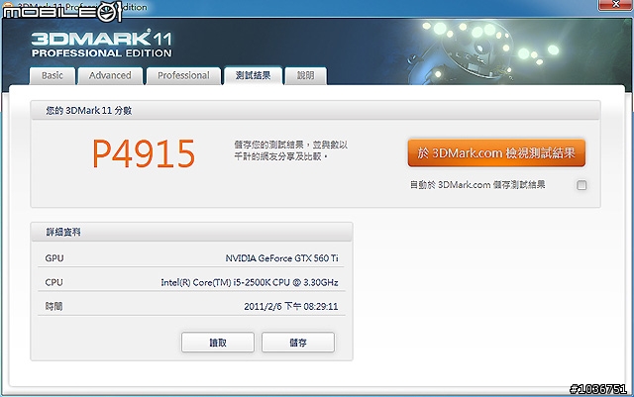Viewport: 634px width, 397px height.
Task: Open the 測試結果 results tab
Action: pos(254,75)
